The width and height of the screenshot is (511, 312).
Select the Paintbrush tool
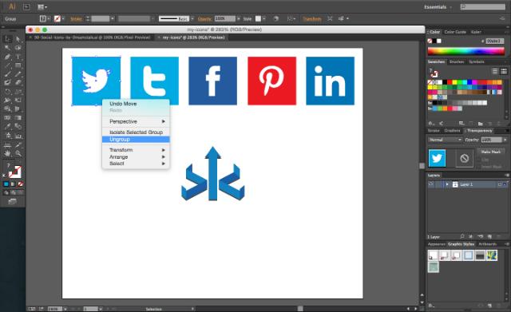(7, 74)
